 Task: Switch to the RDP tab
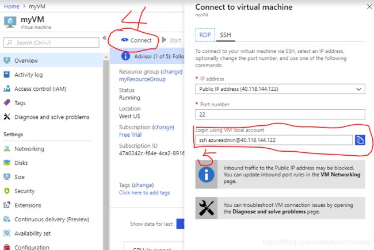pyautogui.click(x=205, y=35)
